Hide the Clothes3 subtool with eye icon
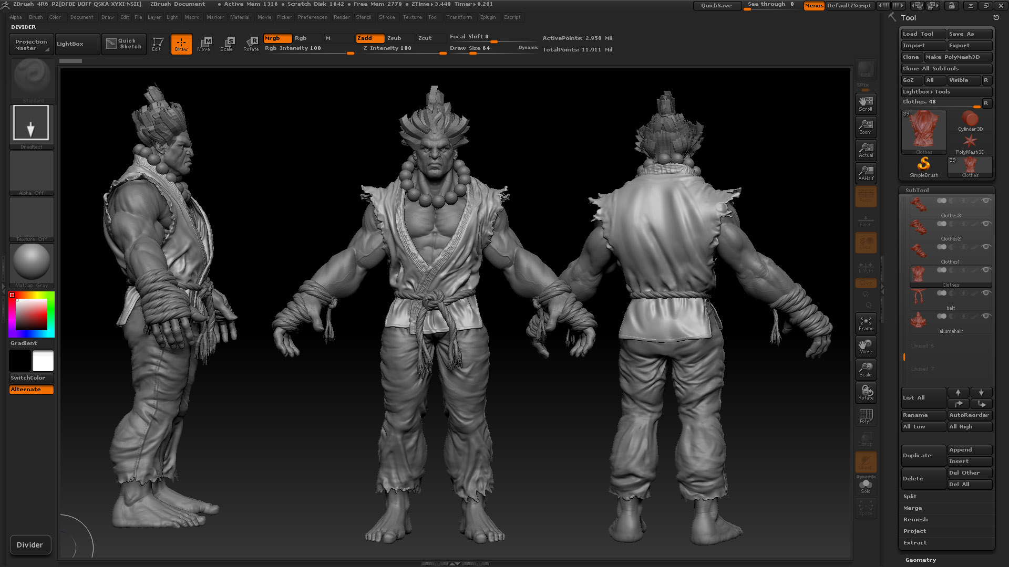The height and width of the screenshot is (567, 1009). pyautogui.click(x=986, y=201)
